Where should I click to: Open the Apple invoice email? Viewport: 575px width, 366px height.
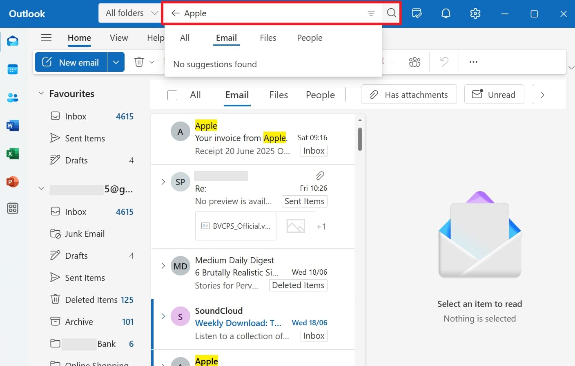pyautogui.click(x=245, y=138)
